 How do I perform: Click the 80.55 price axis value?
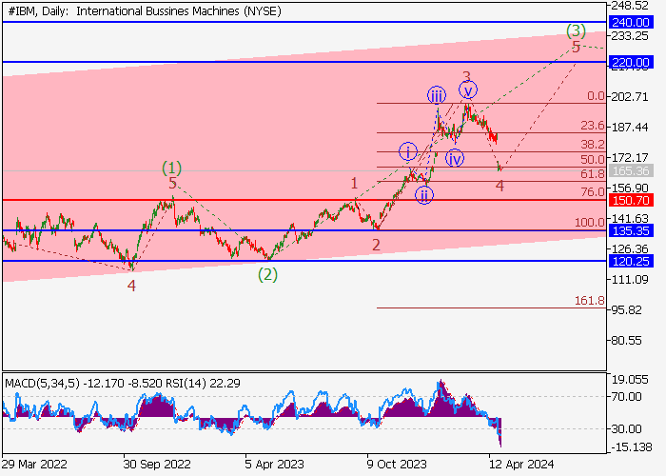[626, 341]
